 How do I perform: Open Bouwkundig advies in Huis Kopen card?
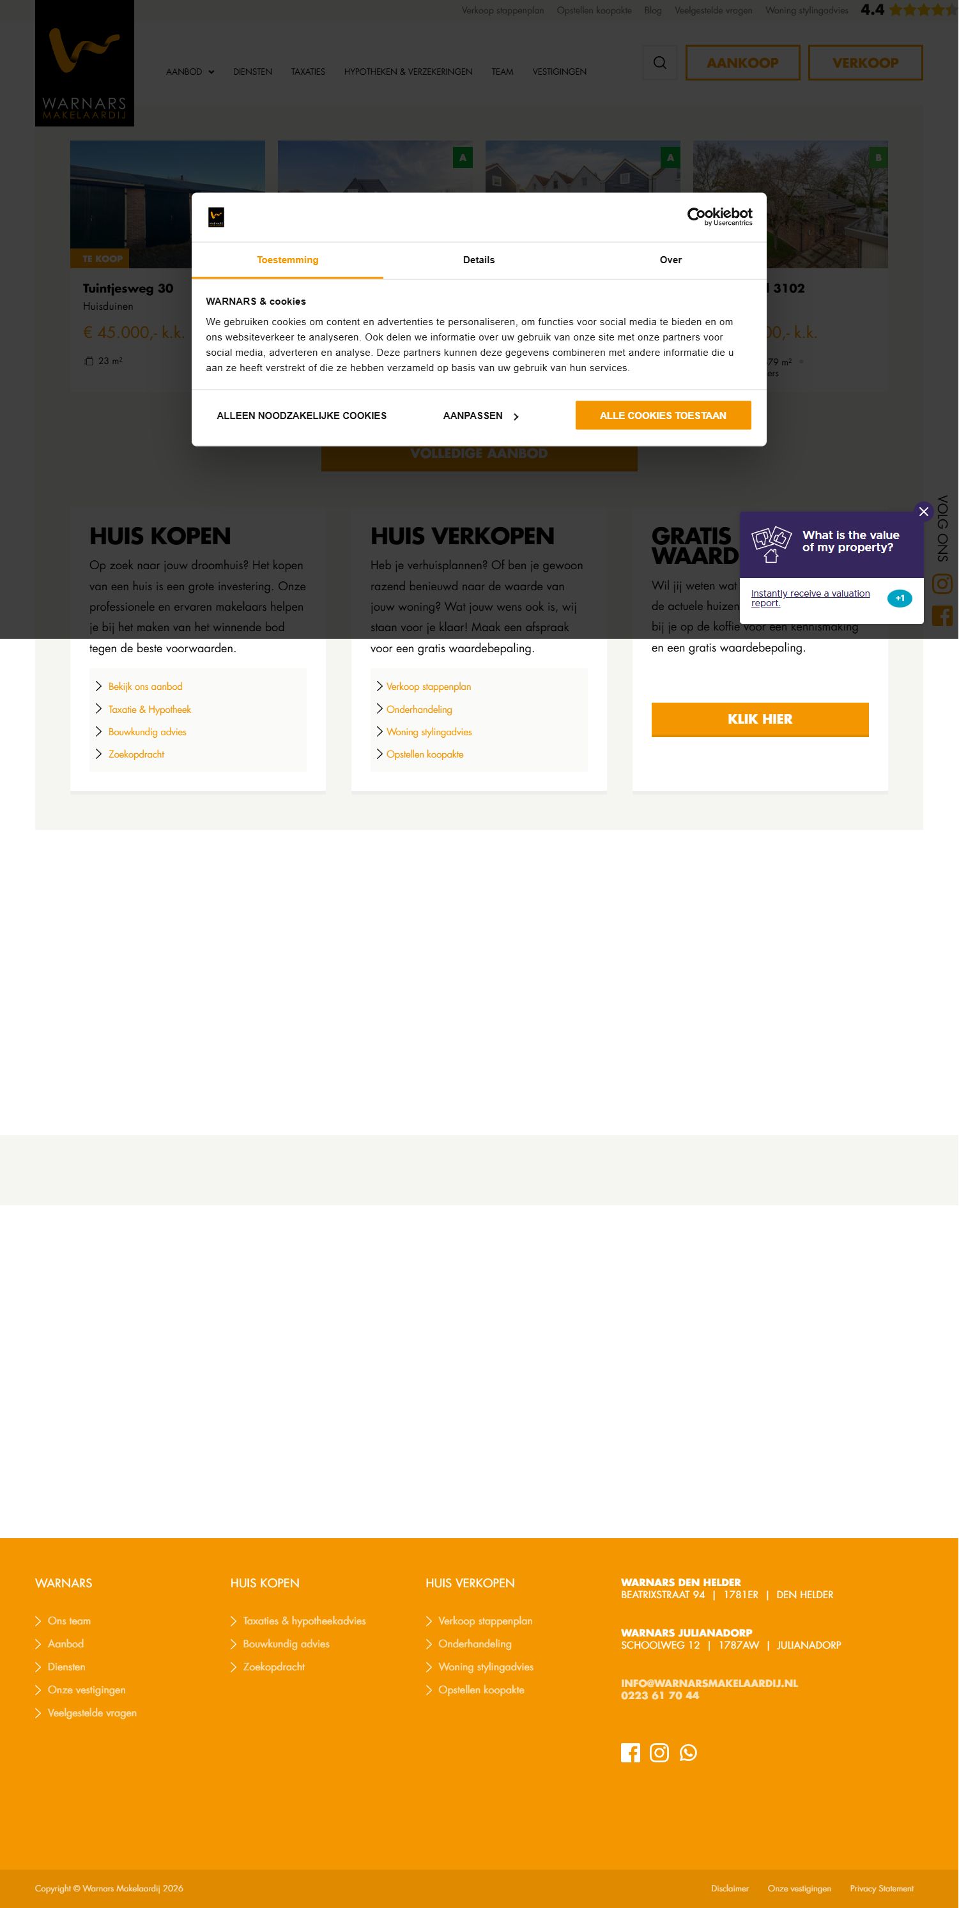coord(148,732)
